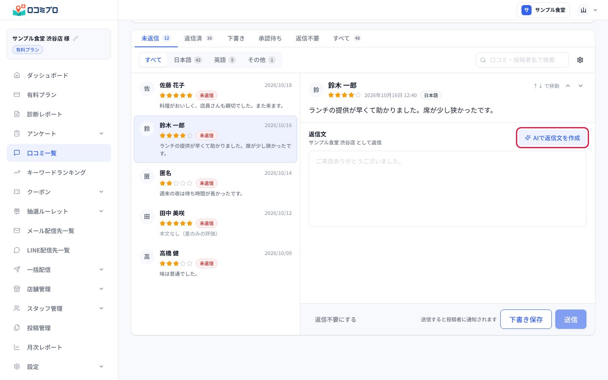Switch to 返信不要 tab
The image size is (608, 380).
click(x=307, y=38)
